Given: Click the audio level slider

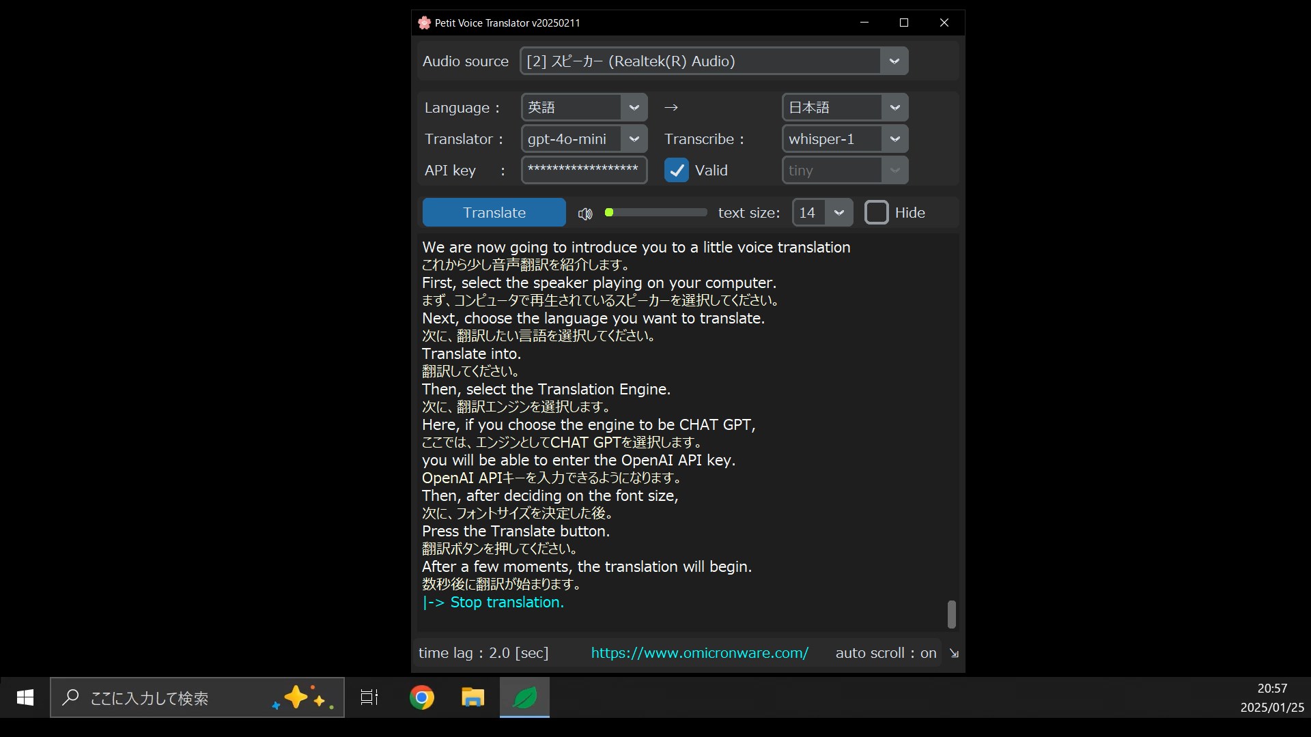Looking at the screenshot, I should [655, 213].
